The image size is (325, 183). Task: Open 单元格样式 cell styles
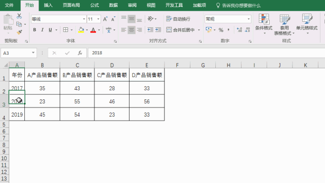pos(307,24)
